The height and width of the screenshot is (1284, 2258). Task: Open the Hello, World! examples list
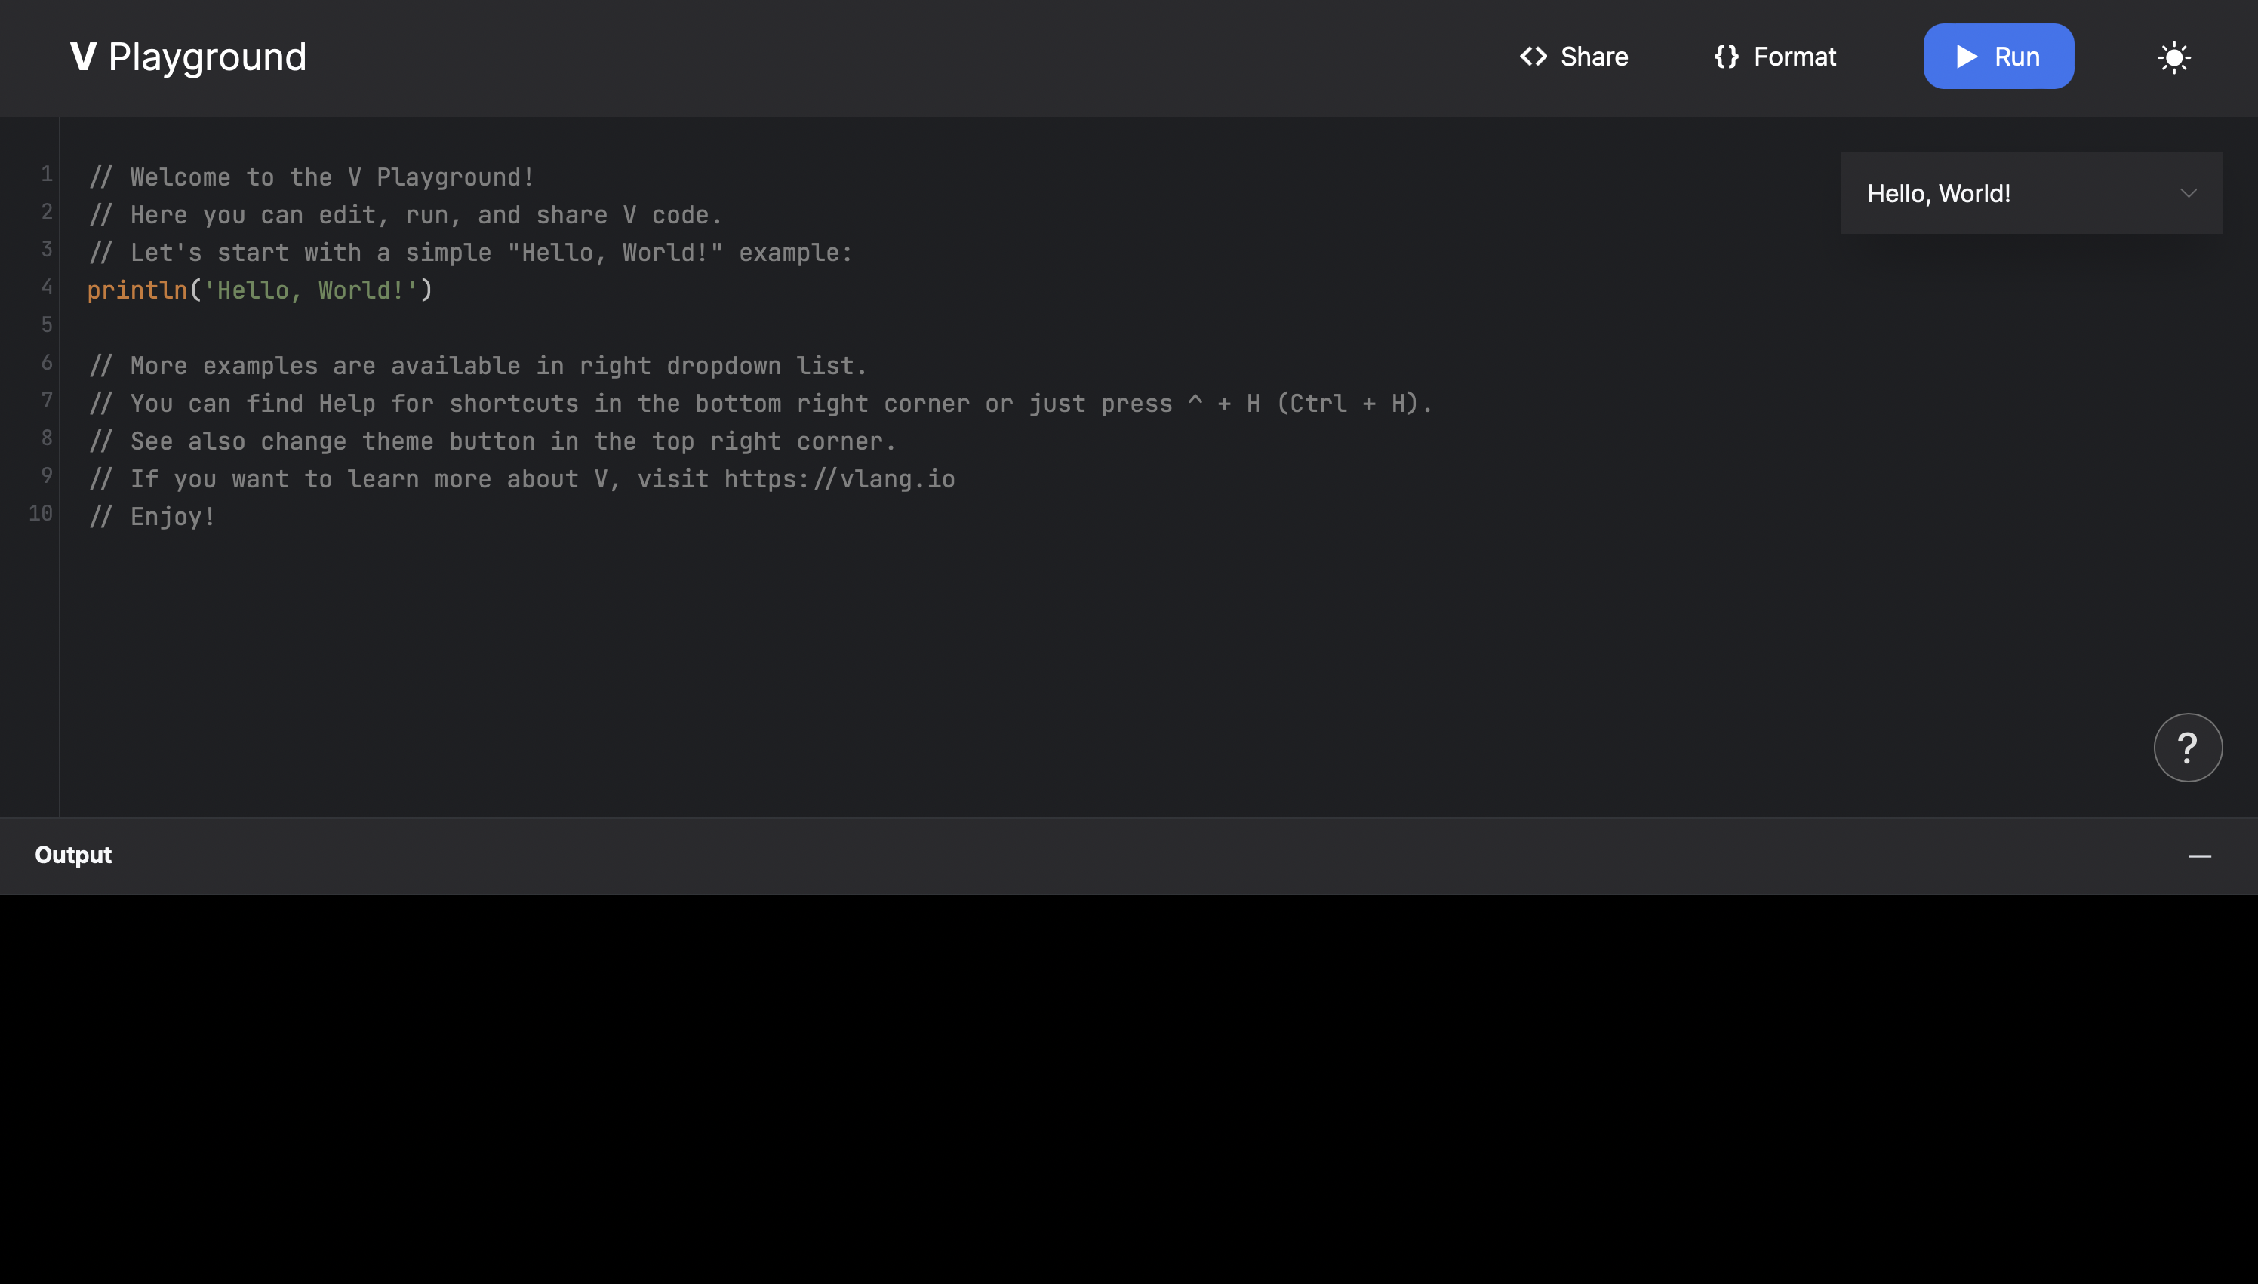pos(1938,193)
